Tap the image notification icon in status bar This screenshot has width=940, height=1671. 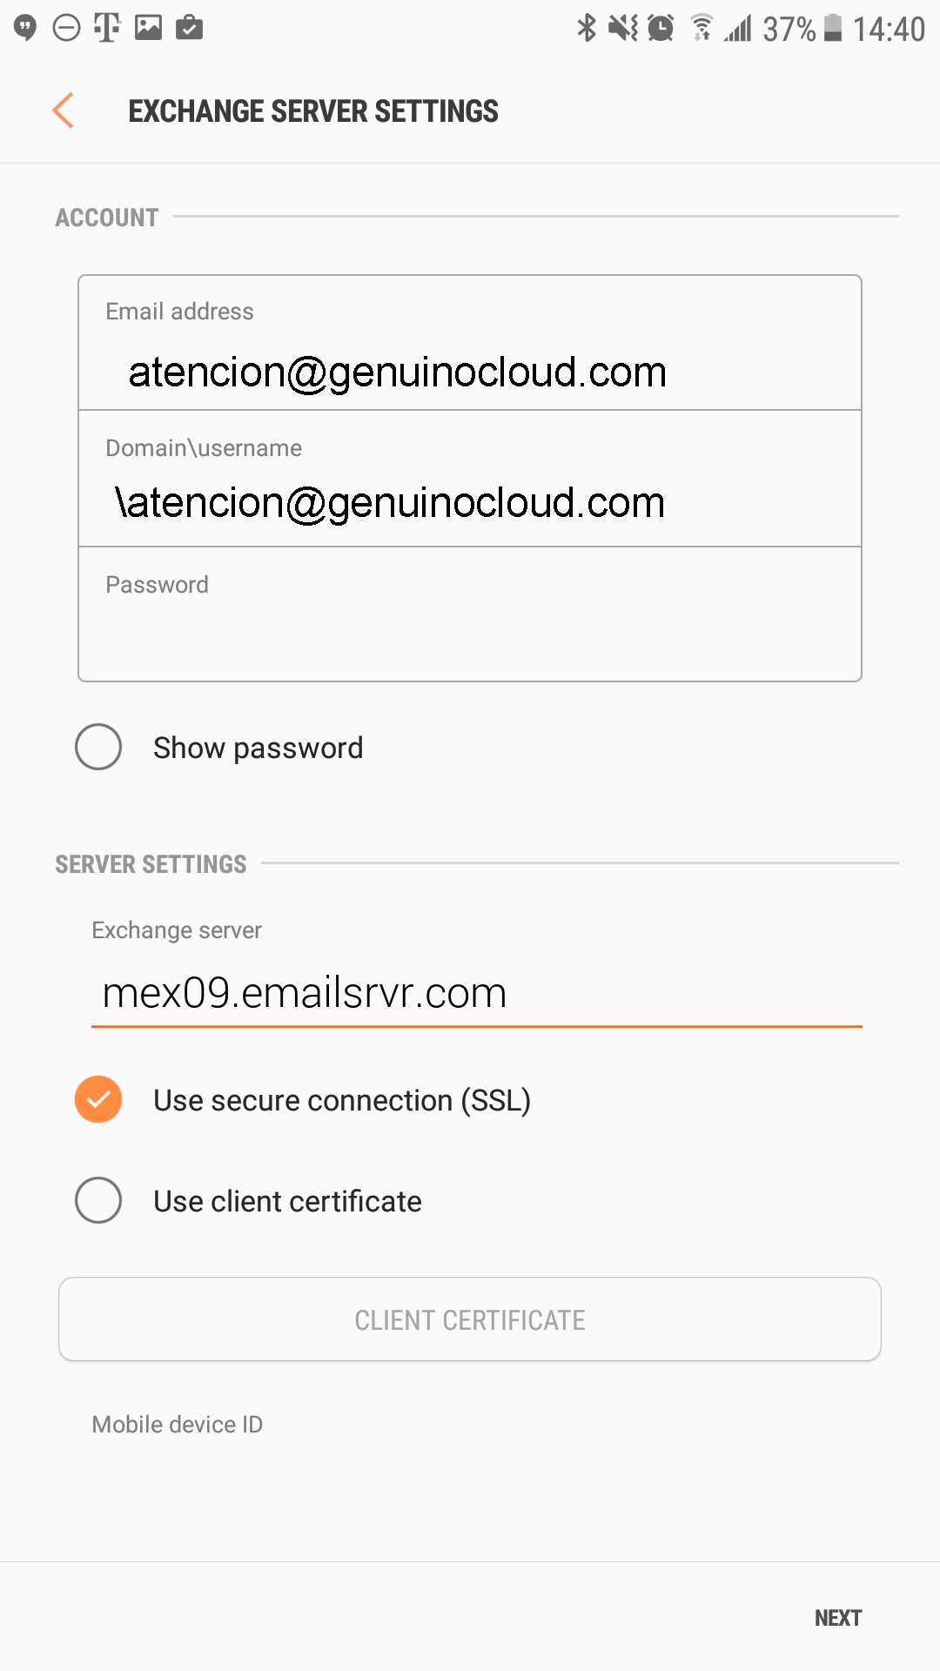tap(148, 28)
